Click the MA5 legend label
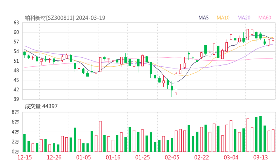 tap(203, 18)
